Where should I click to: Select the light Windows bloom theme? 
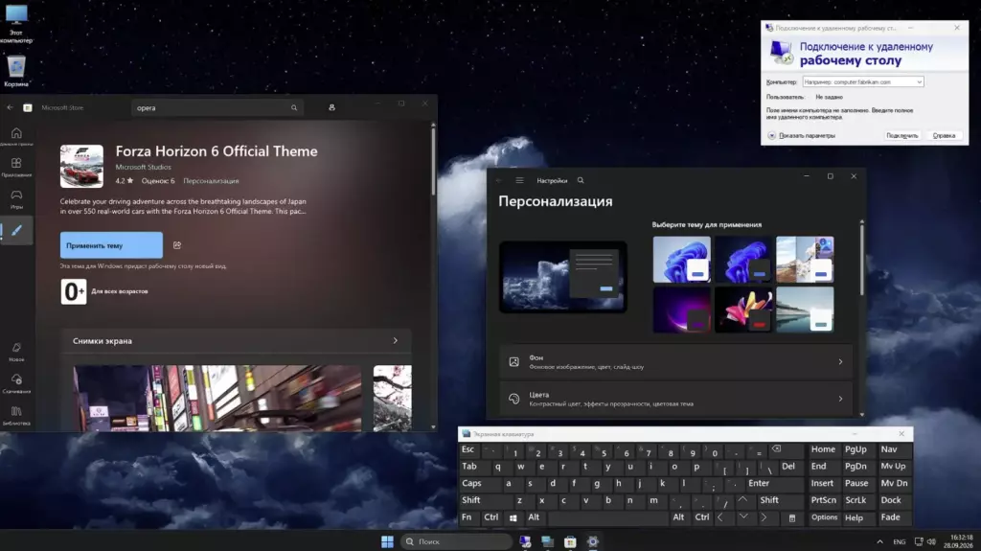pos(681,260)
